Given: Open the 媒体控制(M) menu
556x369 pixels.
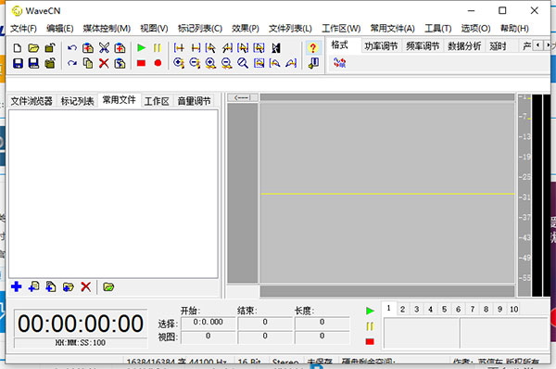Looking at the screenshot, I should pos(107,29).
